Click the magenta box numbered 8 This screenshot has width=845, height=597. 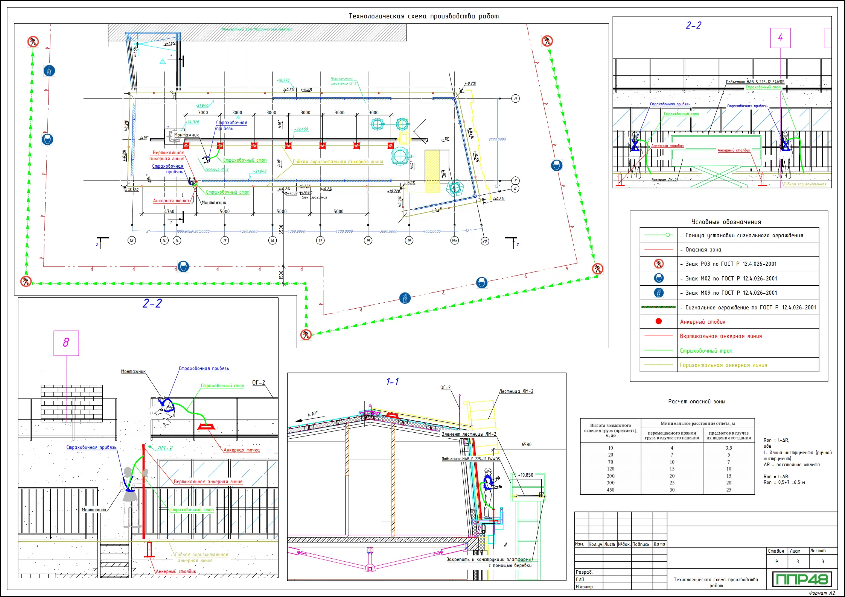[66, 343]
